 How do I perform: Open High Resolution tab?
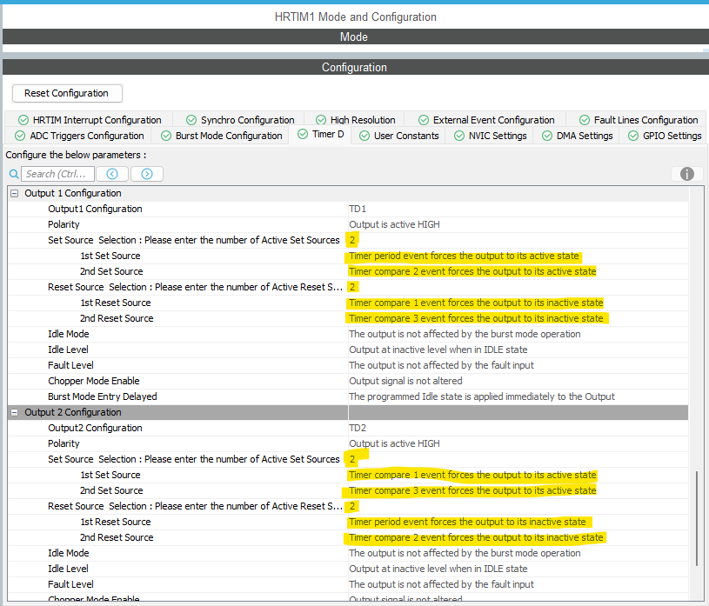tap(356, 120)
